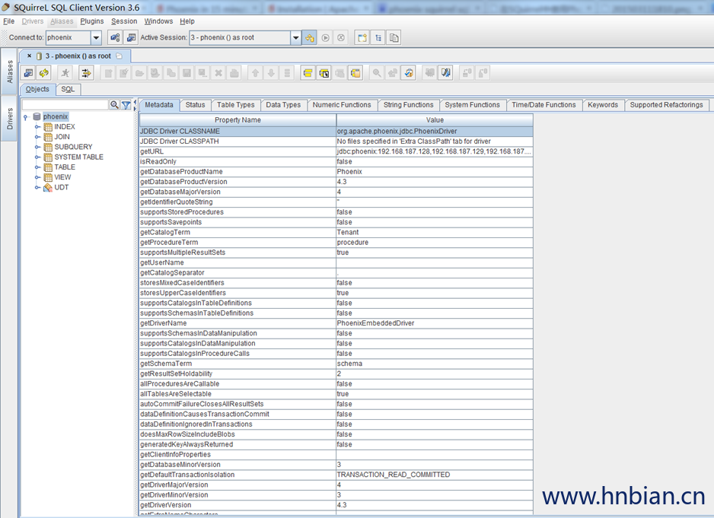Close the phoenix session tab with x

30,56
